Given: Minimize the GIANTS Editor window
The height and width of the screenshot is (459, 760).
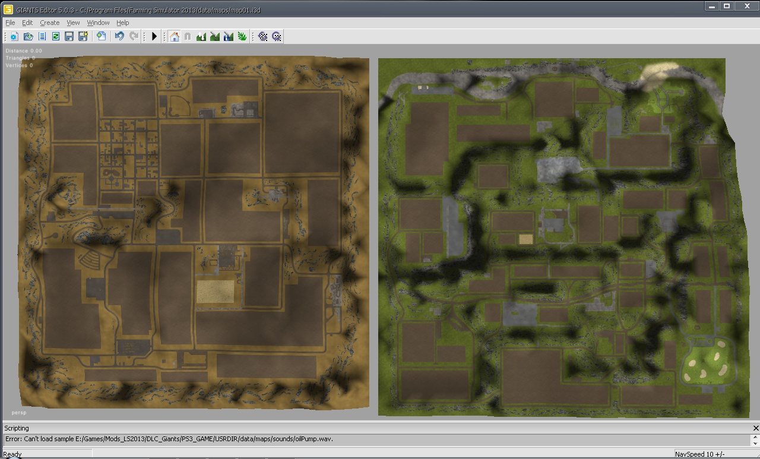Looking at the screenshot, I should point(712,6).
